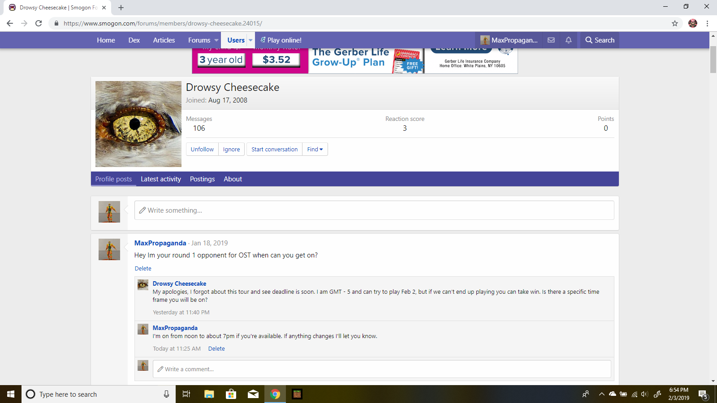
Task: Toggle Ignore for this user
Action: click(231, 150)
